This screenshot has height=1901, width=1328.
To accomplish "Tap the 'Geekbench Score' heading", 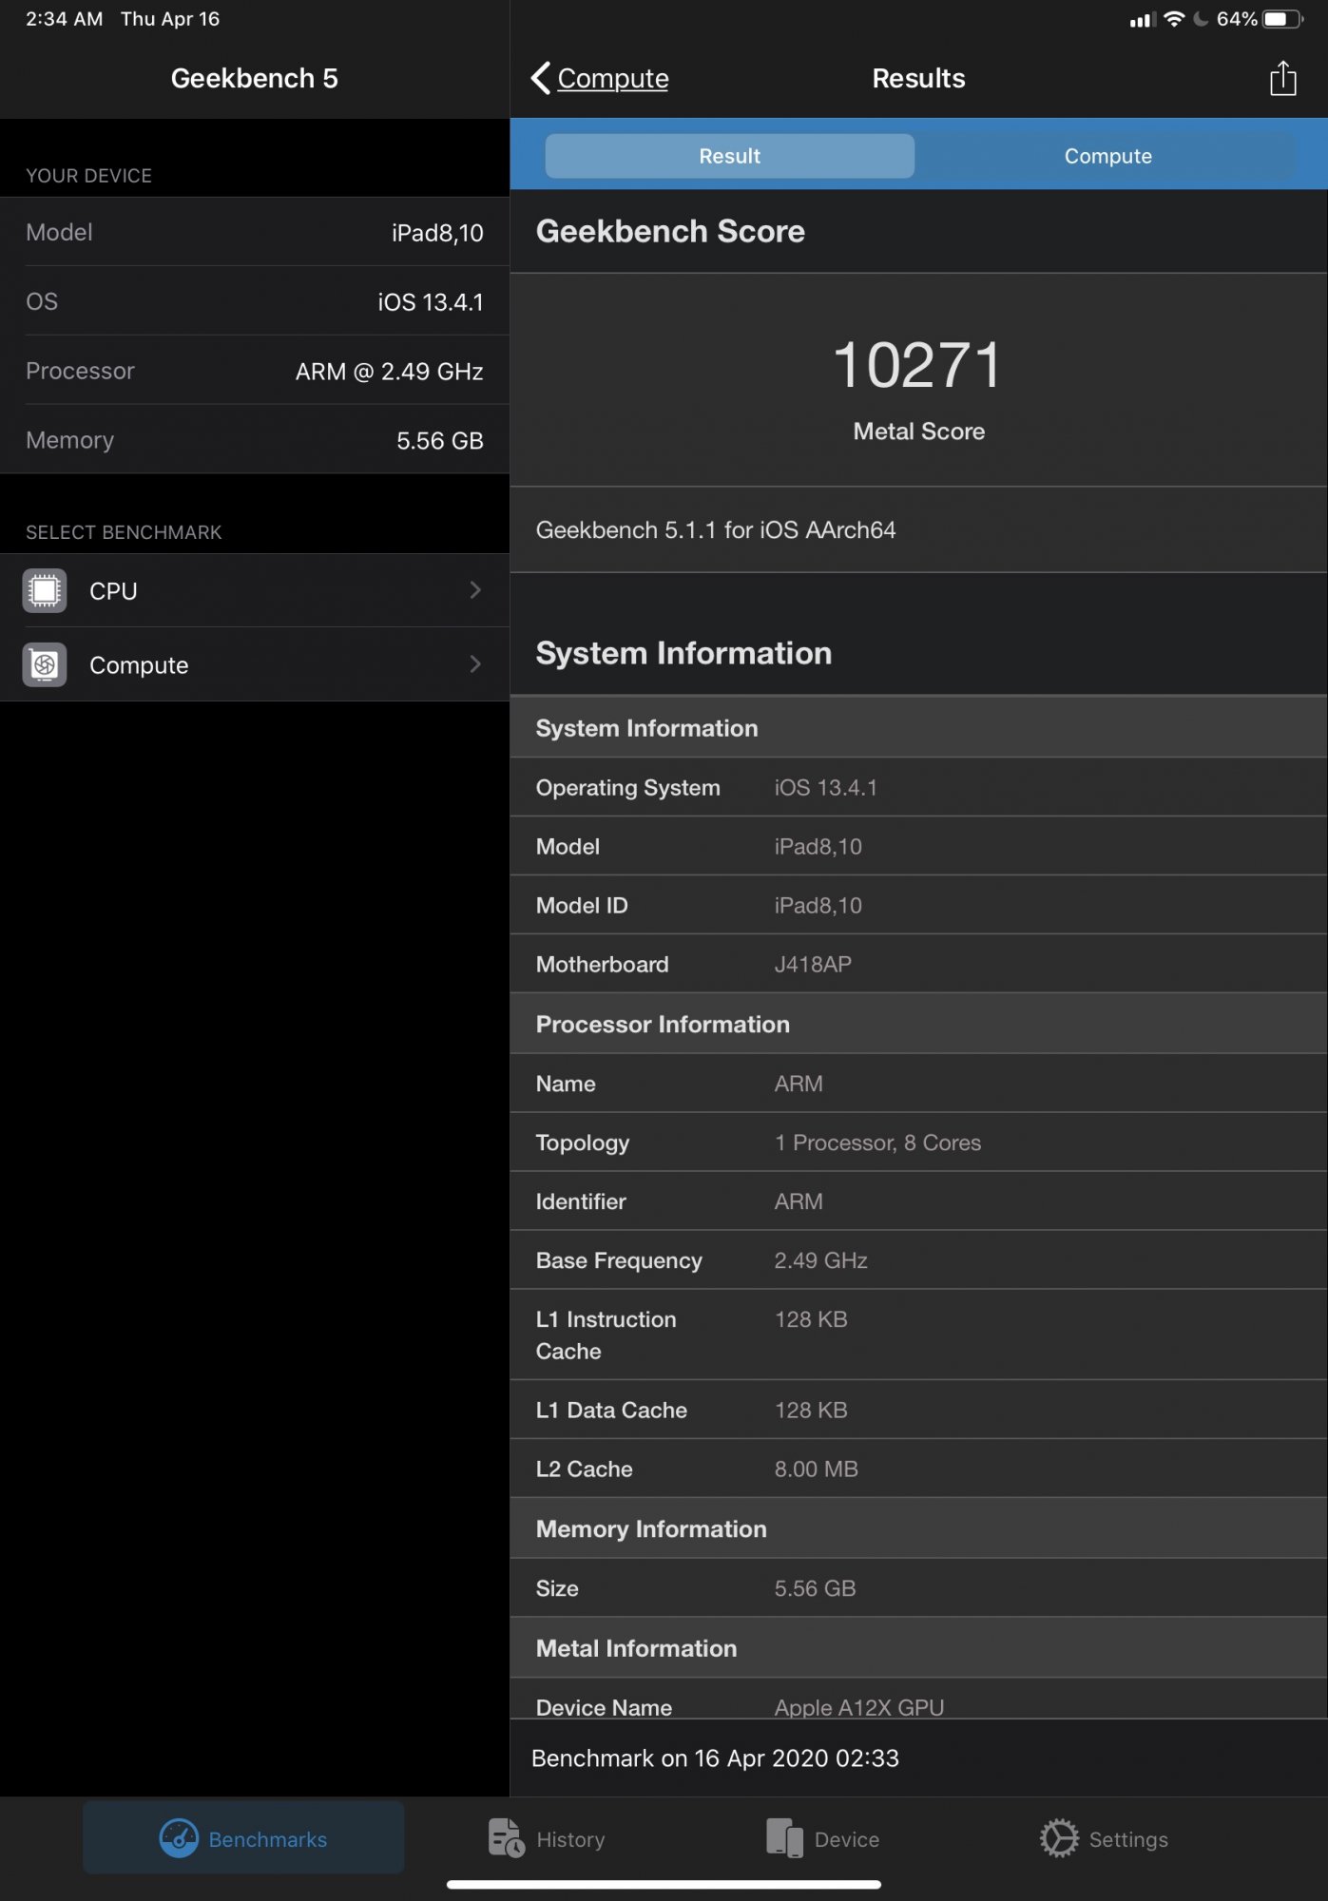I will pyautogui.click(x=670, y=232).
